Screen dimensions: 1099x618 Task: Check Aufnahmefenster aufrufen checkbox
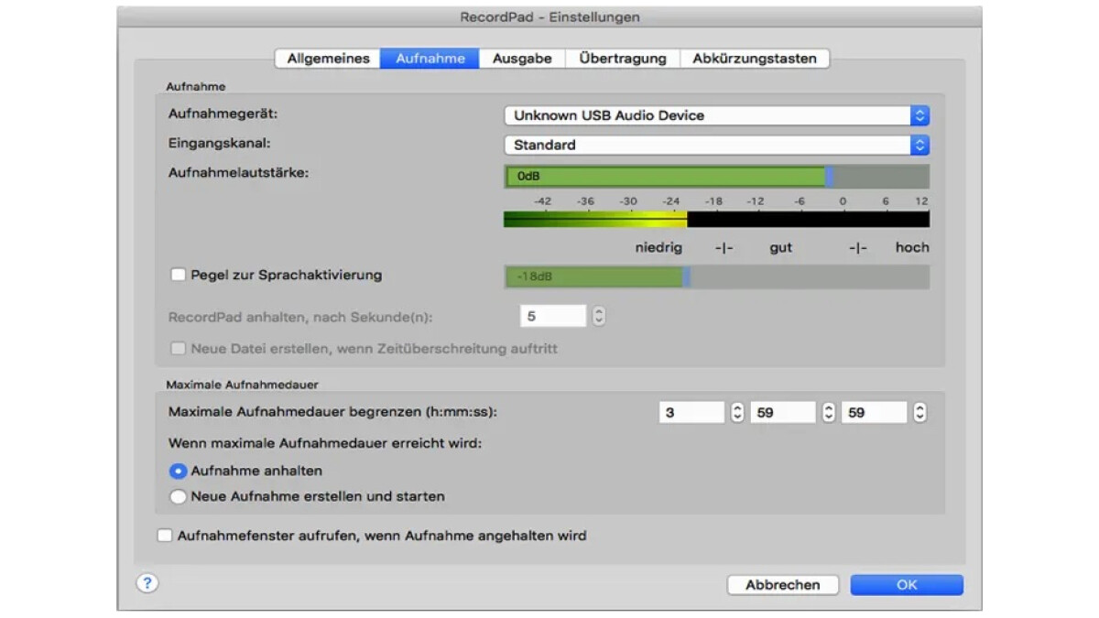pyautogui.click(x=165, y=536)
